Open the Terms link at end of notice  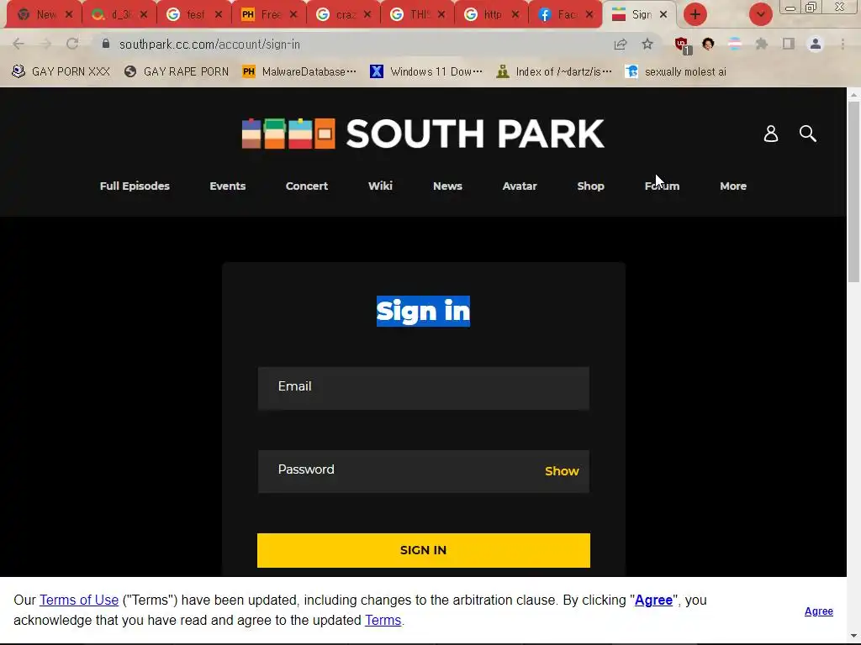[383, 621]
